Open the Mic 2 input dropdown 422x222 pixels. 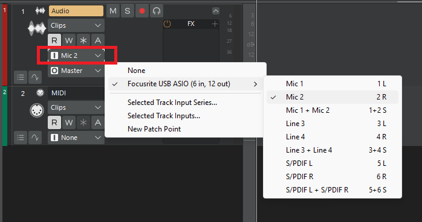pos(76,55)
